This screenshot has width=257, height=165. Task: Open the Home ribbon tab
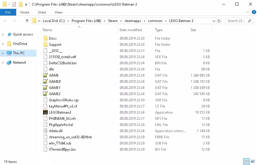(24, 12)
